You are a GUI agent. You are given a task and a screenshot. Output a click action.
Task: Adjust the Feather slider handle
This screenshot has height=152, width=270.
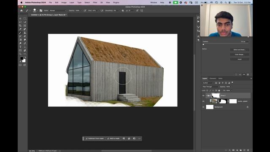pos(203,44)
